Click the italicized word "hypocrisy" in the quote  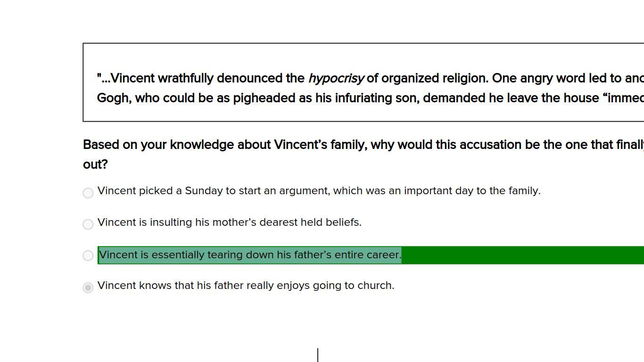(336, 78)
